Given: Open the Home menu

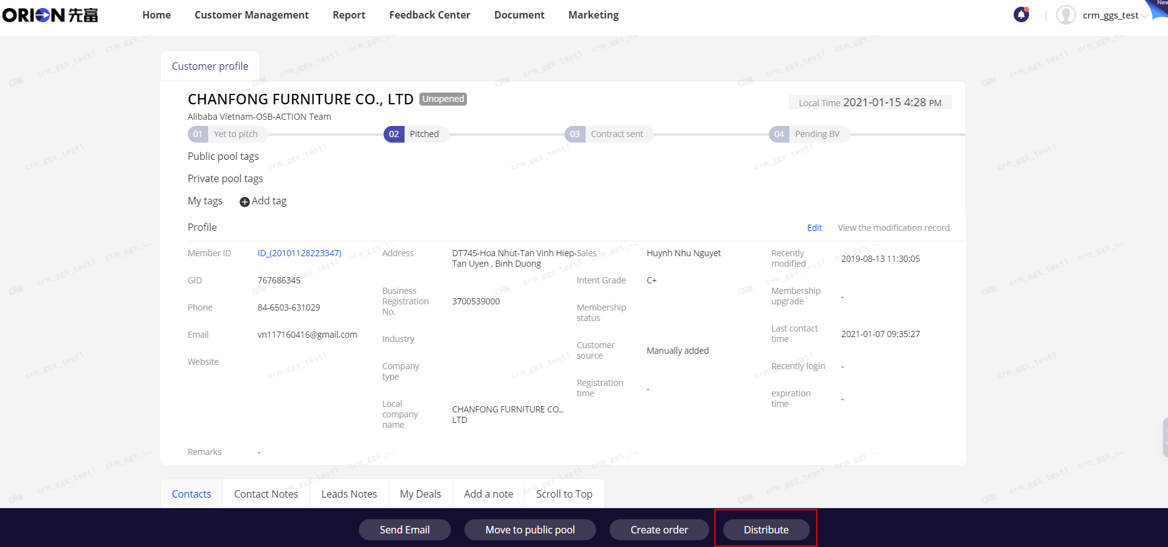Looking at the screenshot, I should point(157,15).
